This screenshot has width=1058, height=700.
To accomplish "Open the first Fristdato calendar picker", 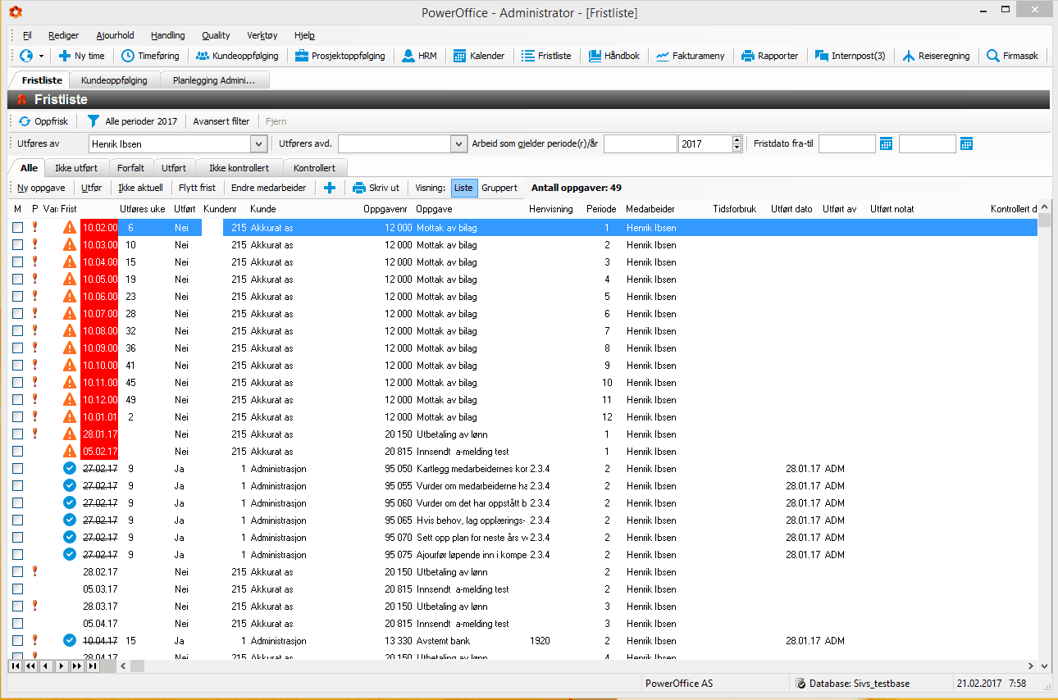I will coord(886,144).
